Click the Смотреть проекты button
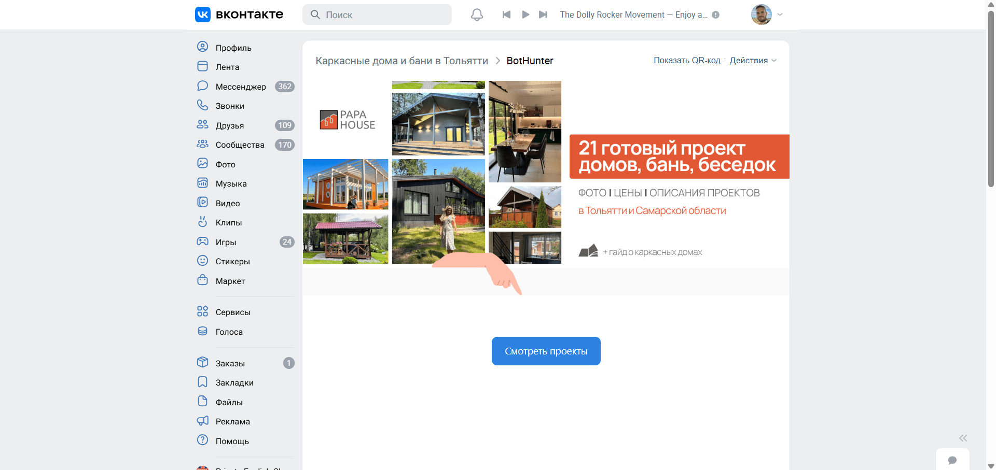The image size is (996, 470). (x=546, y=351)
